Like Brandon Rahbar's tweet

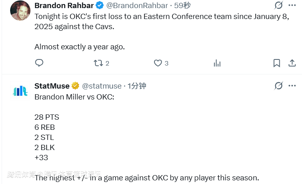158,63
